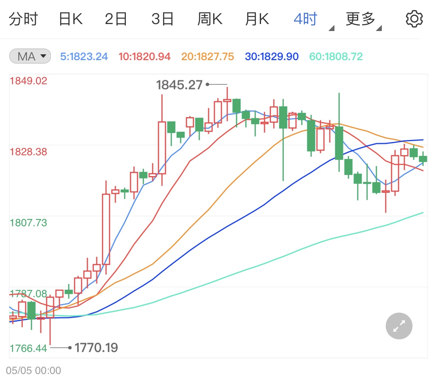This screenshot has width=437, height=377.
Task: Open the 周K weekly chart tab
Action: (x=210, y=19)
